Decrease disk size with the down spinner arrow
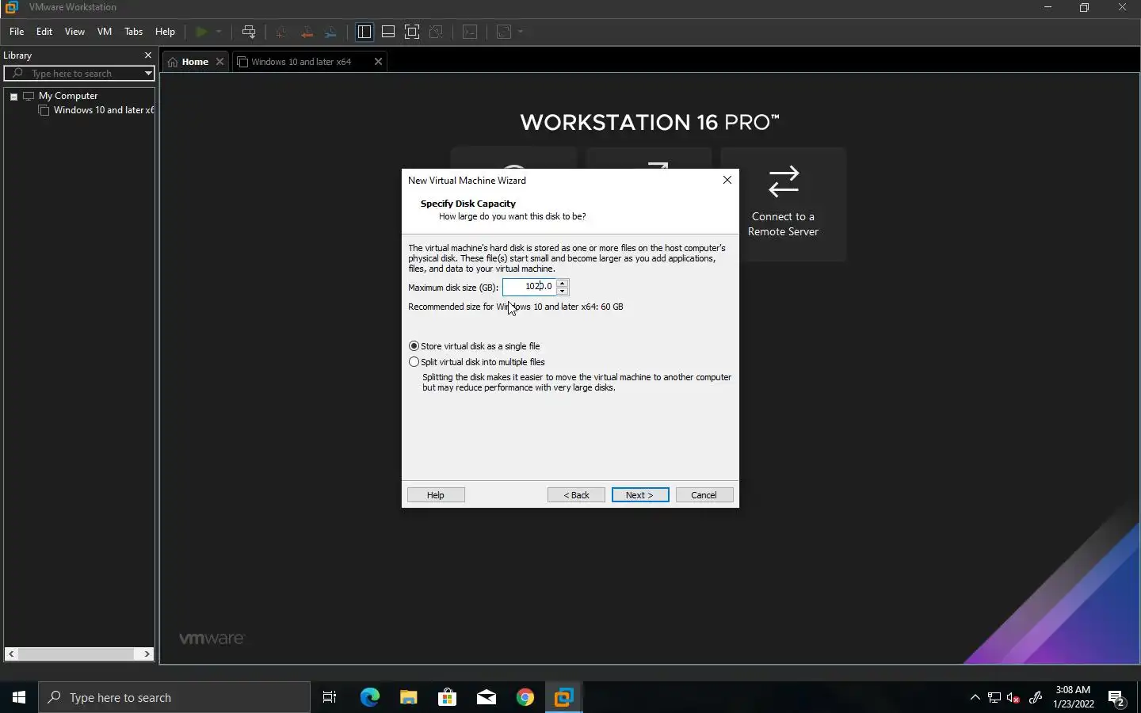 563,291
